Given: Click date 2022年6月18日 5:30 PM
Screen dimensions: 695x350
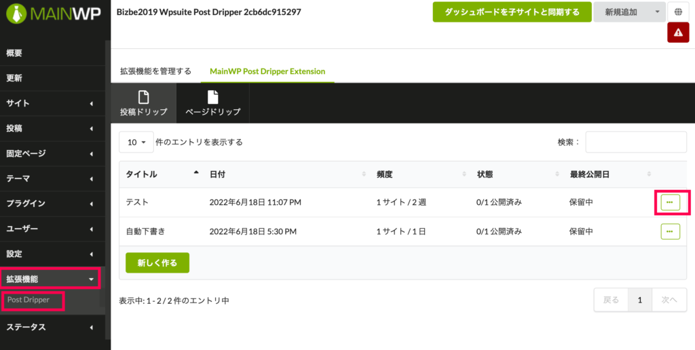Looking at the screenshot, I should [253, 231].
